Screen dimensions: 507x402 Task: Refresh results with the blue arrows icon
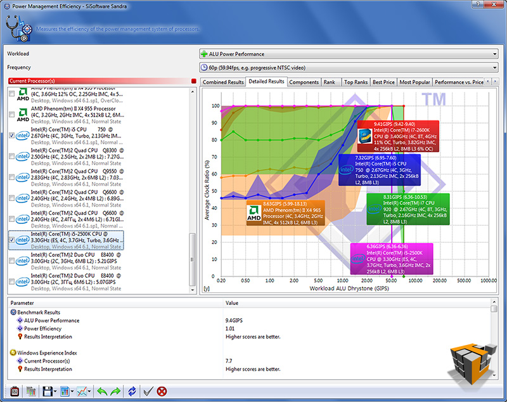132,392
